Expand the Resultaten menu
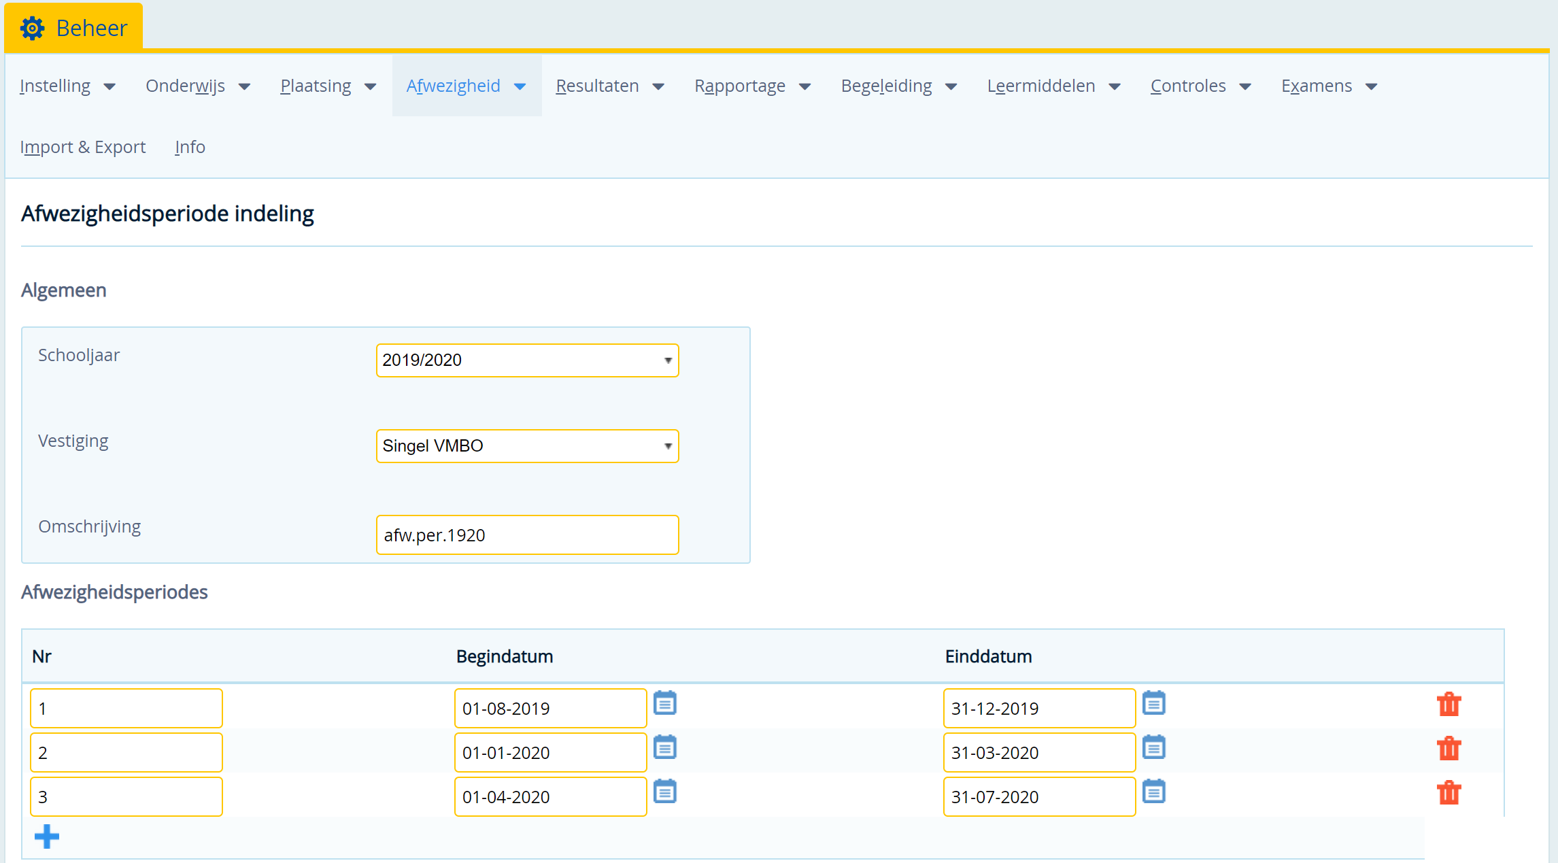 coord(610,86)
